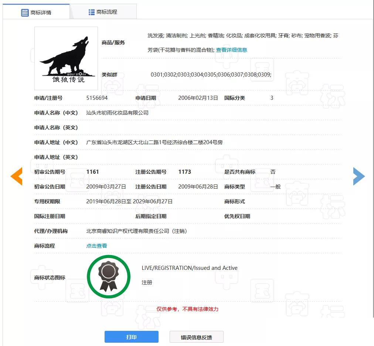Click the 商标状态图标 field label

50,278
